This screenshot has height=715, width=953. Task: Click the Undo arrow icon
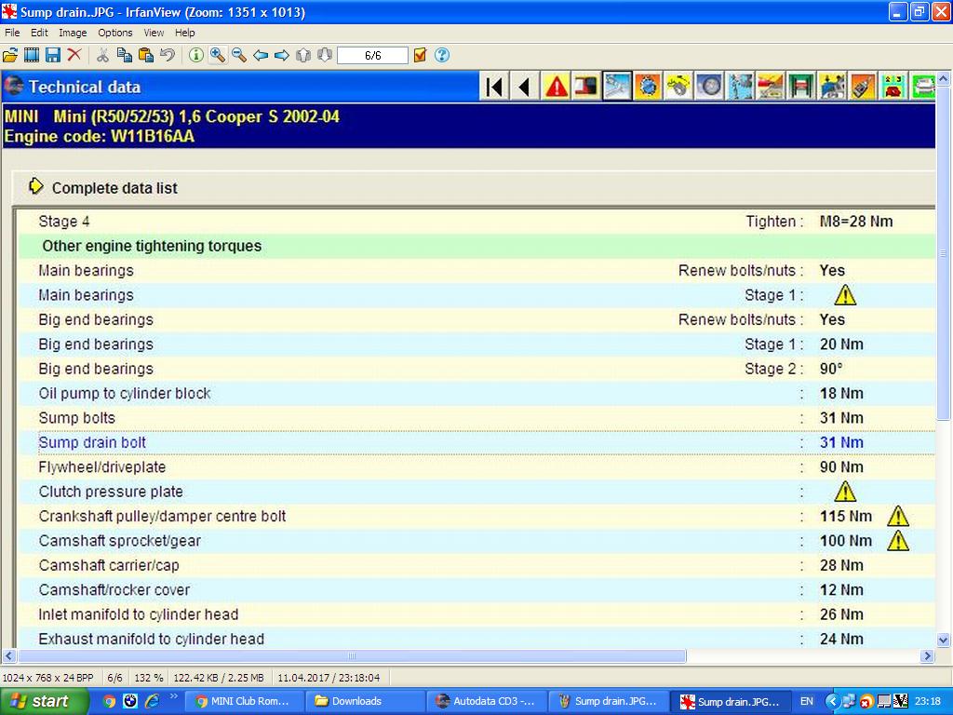[x=168, y=55]
